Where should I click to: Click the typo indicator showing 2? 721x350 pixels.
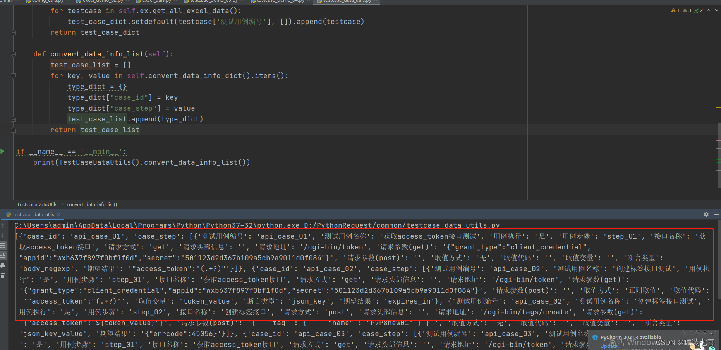click(699, 10)
